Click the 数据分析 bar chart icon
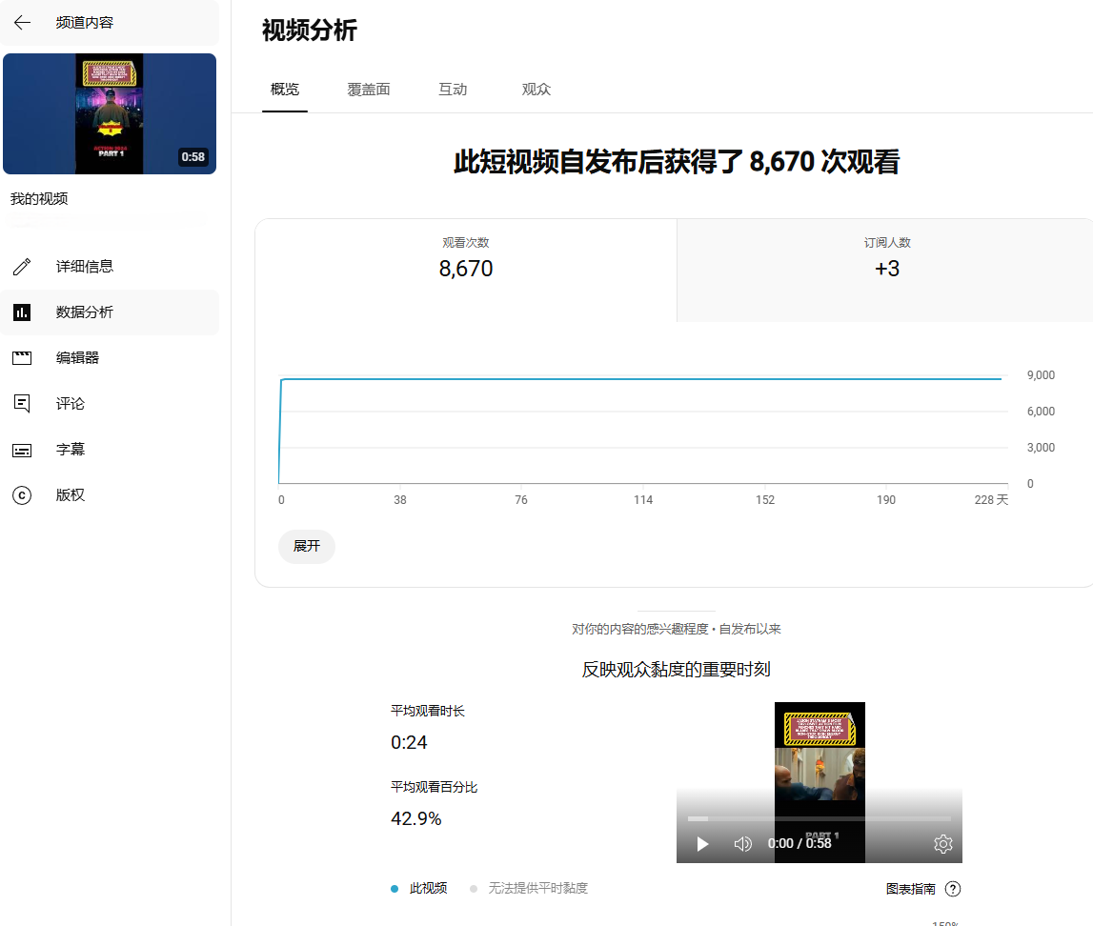Screen dimensions: 1093x926 click(x=22, y=312)
